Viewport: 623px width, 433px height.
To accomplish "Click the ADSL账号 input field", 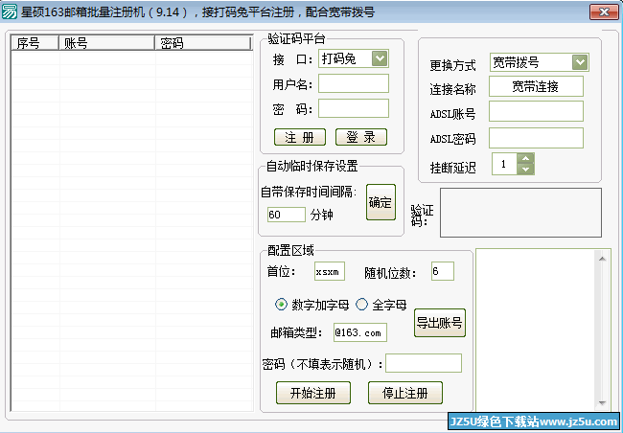I will click(536, 111).
